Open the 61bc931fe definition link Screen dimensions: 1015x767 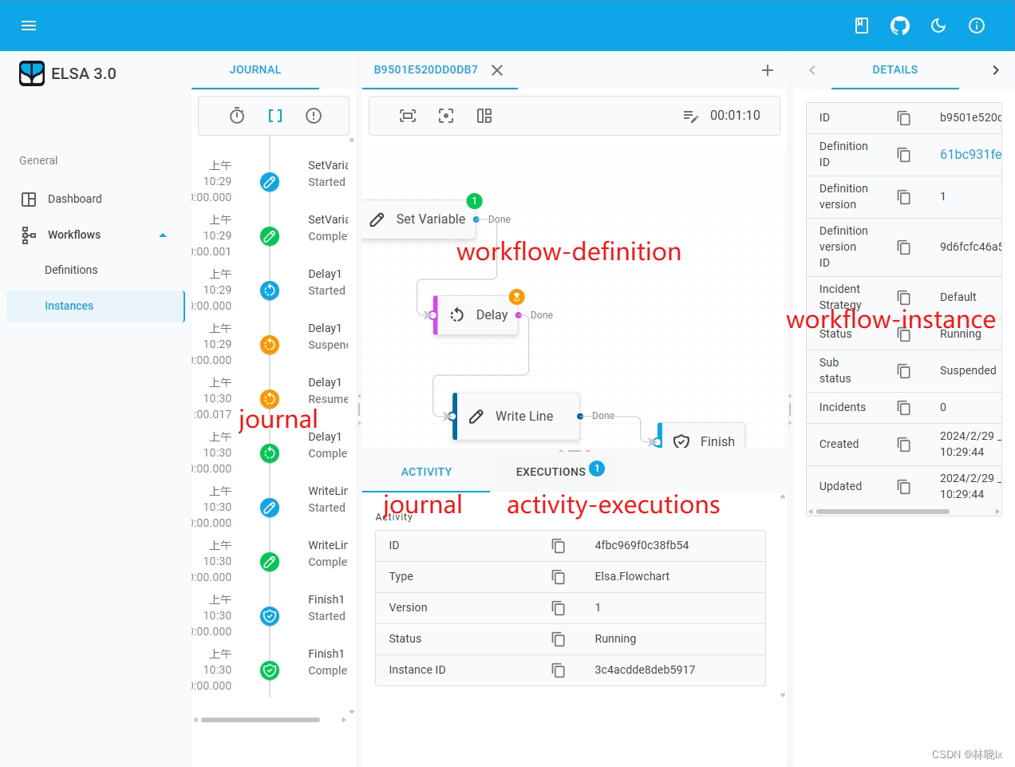pyautogui.click(x=970, y=154)
